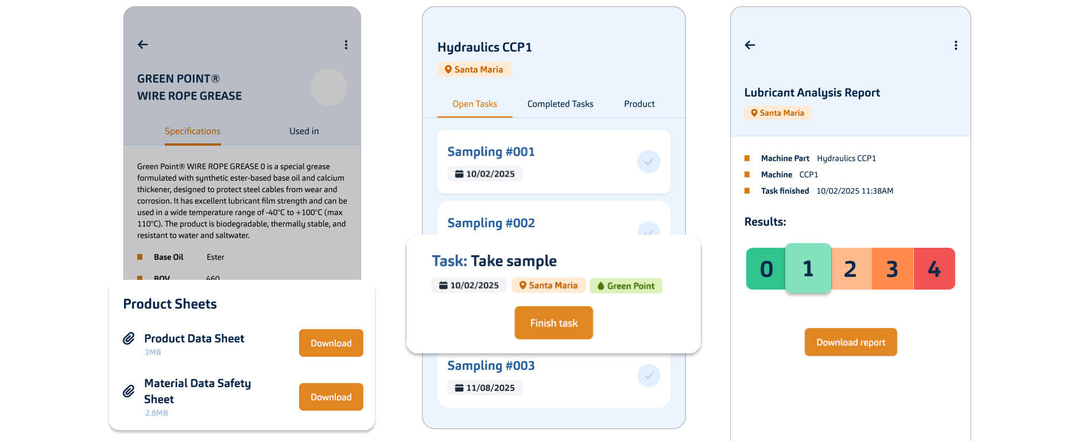Switch to the Used in tab
Viewport: 1078px width, 441px height.
coord(304,131)
